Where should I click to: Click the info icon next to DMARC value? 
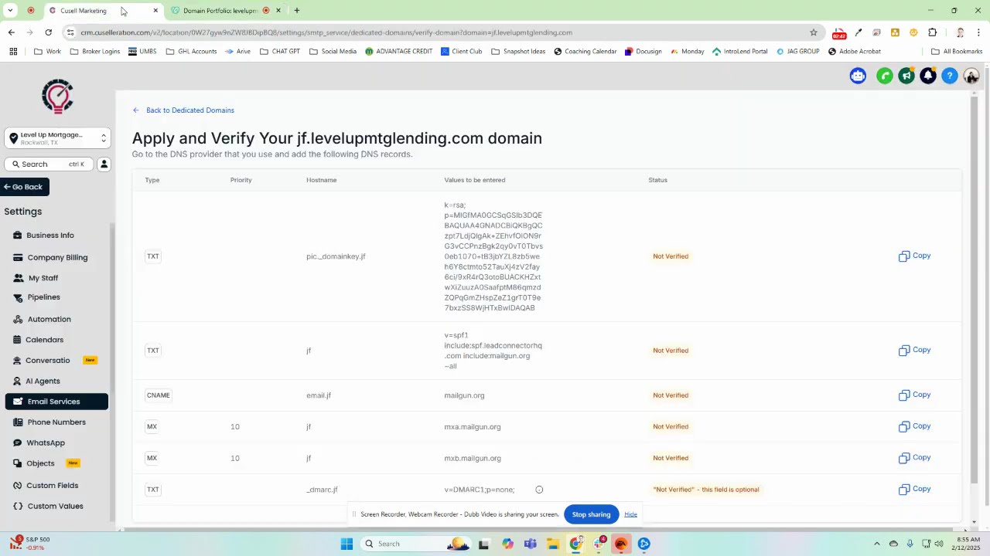tap(539, 490)
